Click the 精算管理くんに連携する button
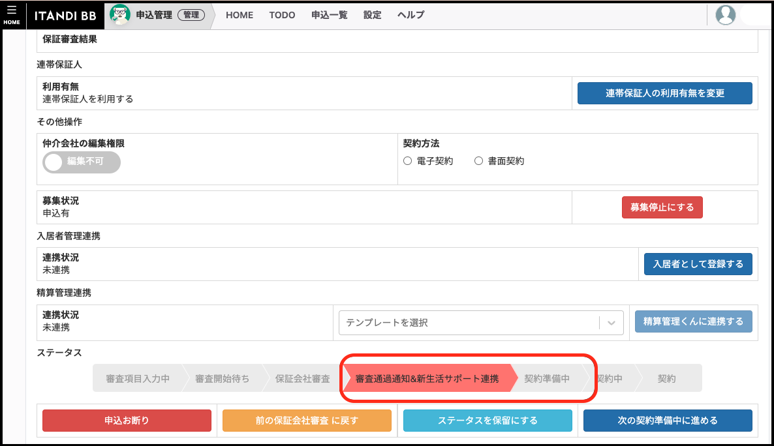The image size is (774, 446). coord(694,321)
